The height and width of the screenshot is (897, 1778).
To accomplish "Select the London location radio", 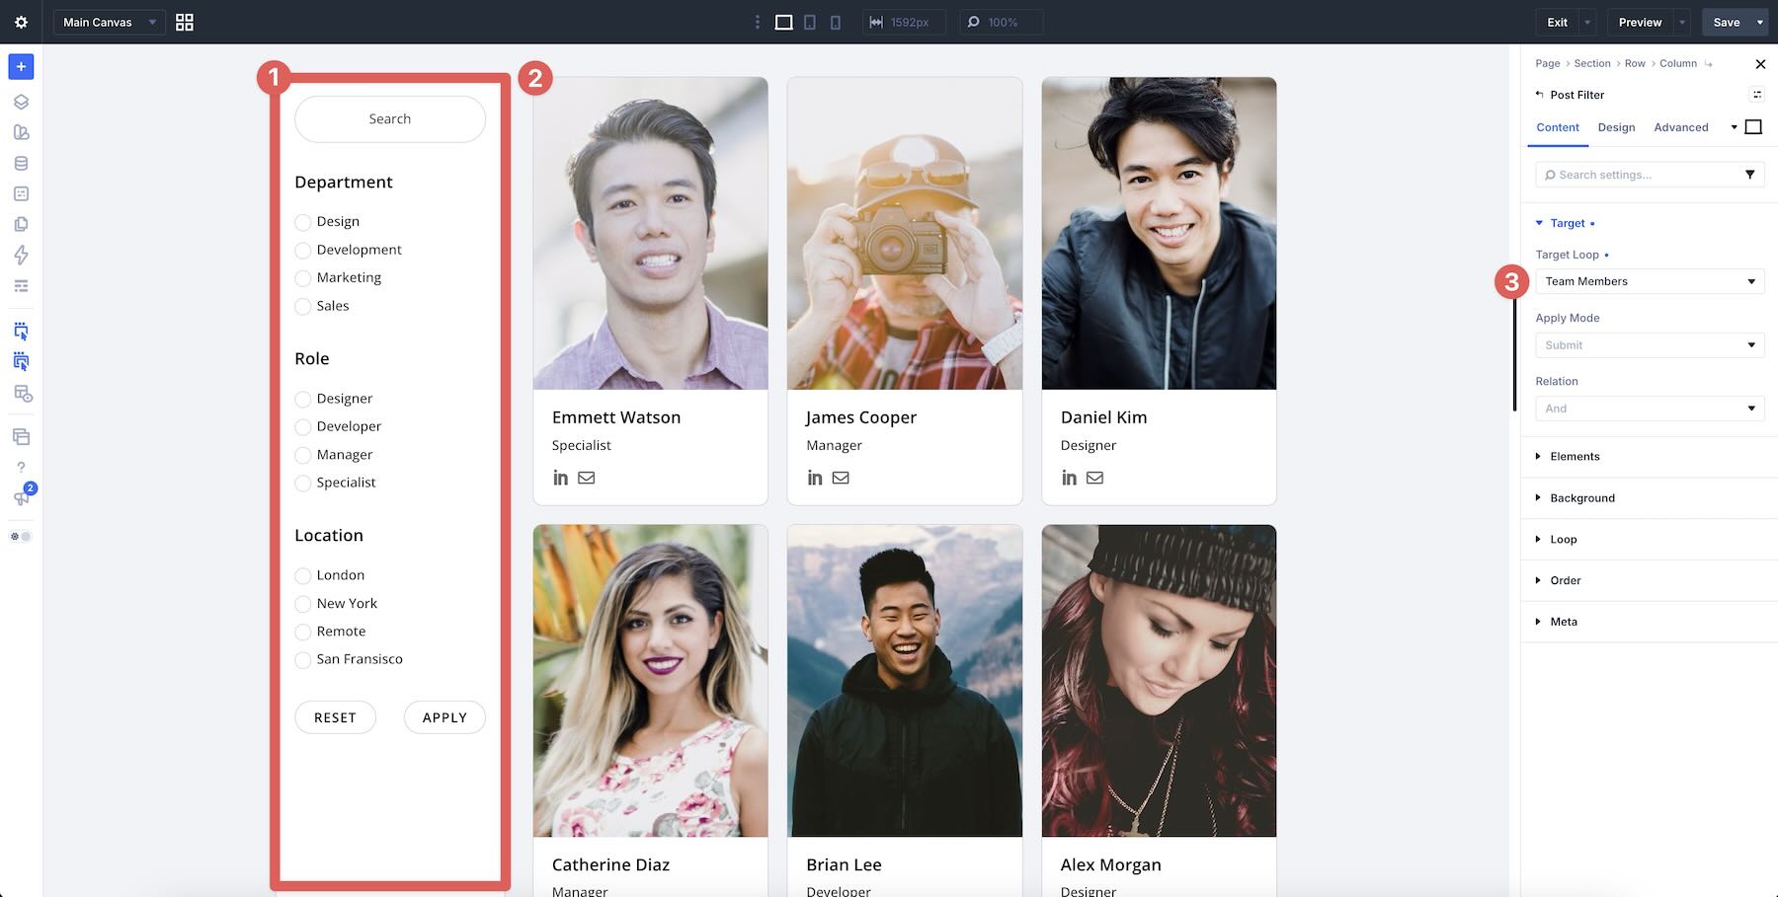I will [x=302, y=575].
